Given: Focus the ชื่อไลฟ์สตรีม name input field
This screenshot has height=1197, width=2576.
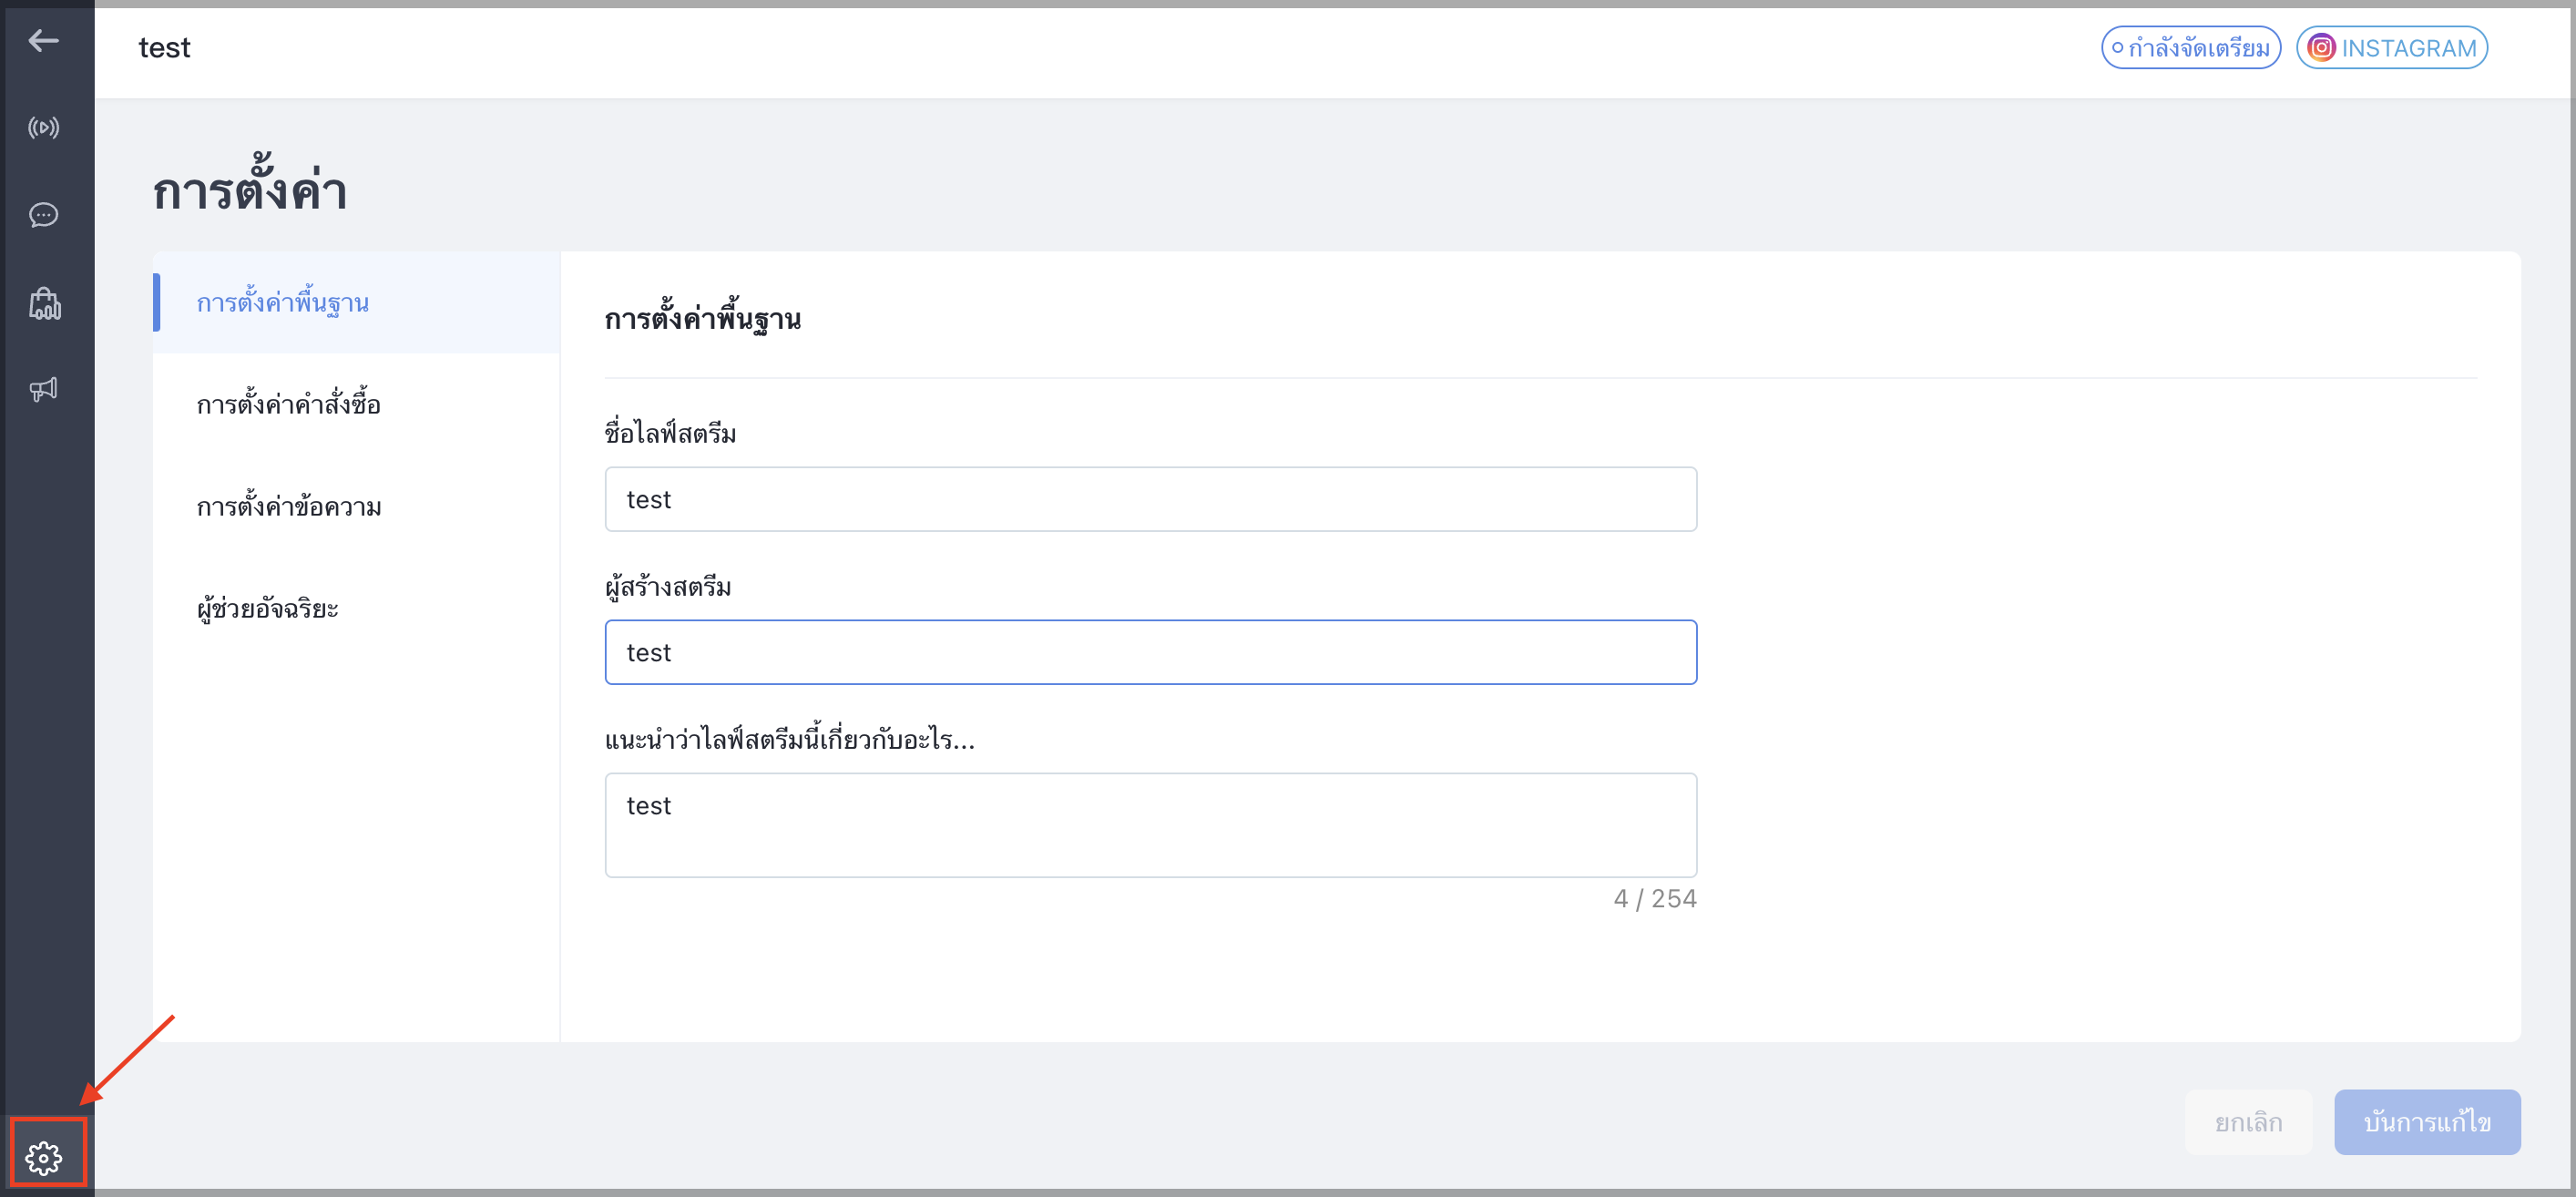Looking at the screenshot, I should [x=1150, y=499].
